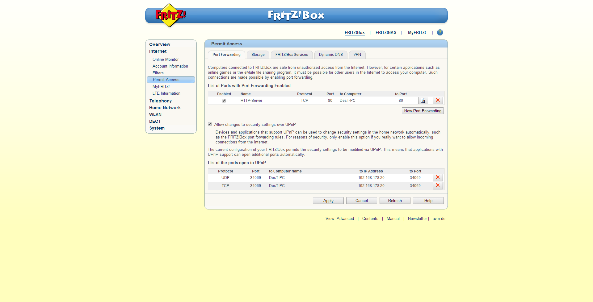Viewport: 593px width, 302px height.
Task: Open the Manual footer link
Action: tap(393, 218)
